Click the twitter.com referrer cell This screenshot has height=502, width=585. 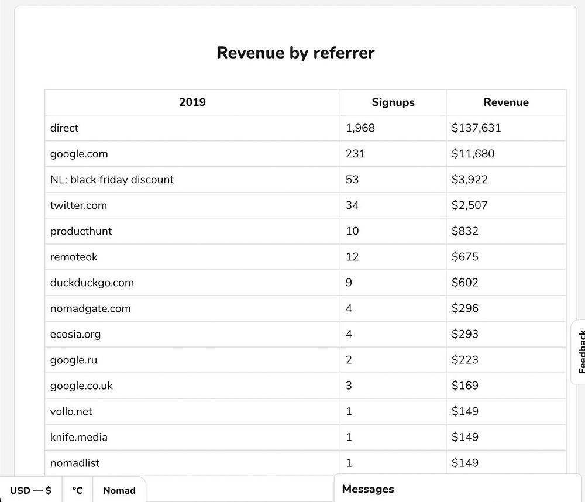pos(78,205)
